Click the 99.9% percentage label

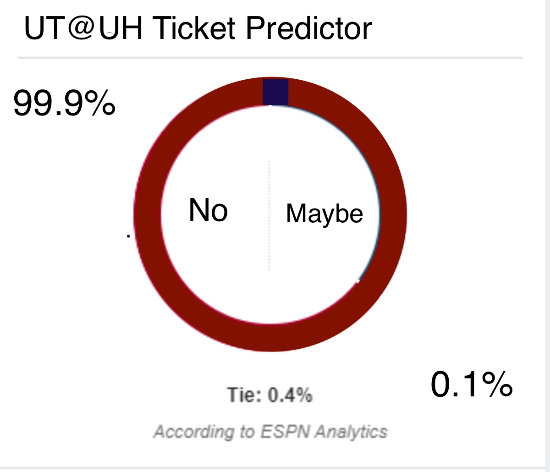[64, 103]
